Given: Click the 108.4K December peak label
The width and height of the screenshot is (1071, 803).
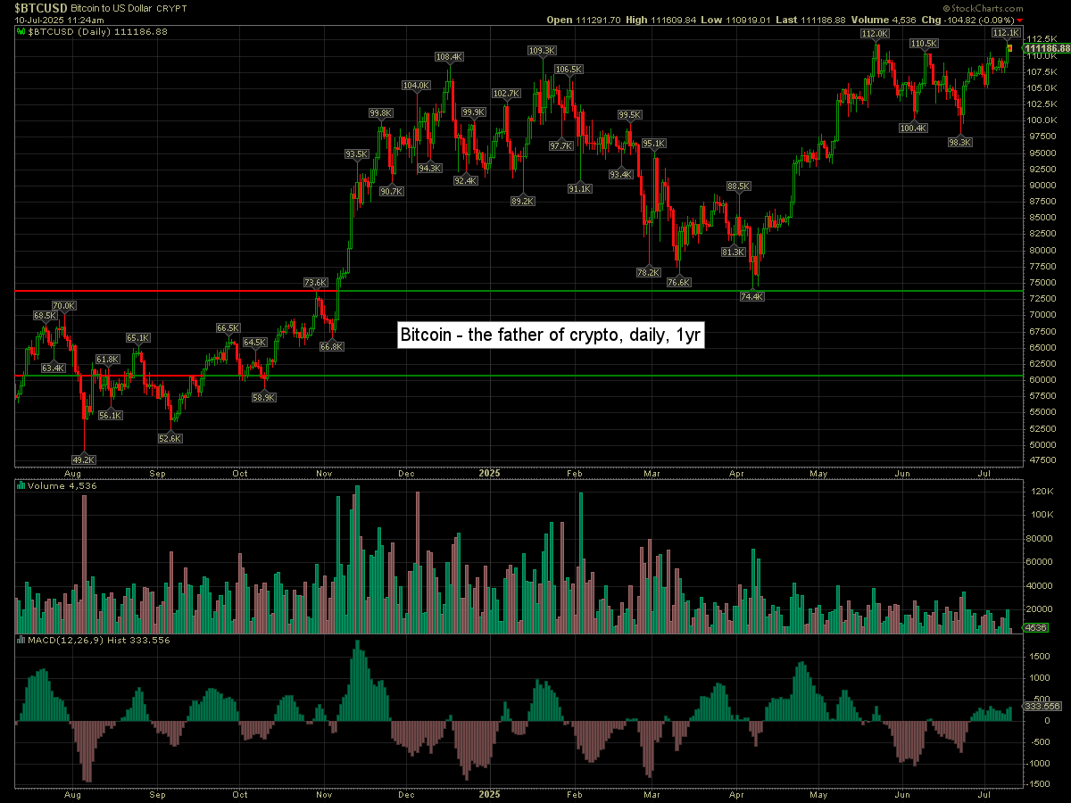Looking at the screenshot, I should click(449, 57).
